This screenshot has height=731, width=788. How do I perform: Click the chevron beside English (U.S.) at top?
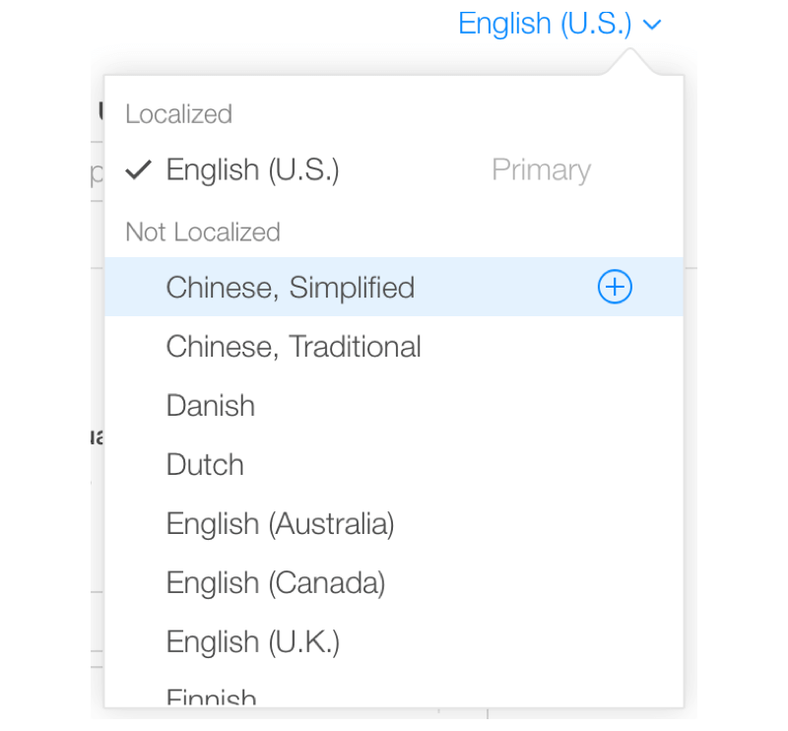[652, 25]
